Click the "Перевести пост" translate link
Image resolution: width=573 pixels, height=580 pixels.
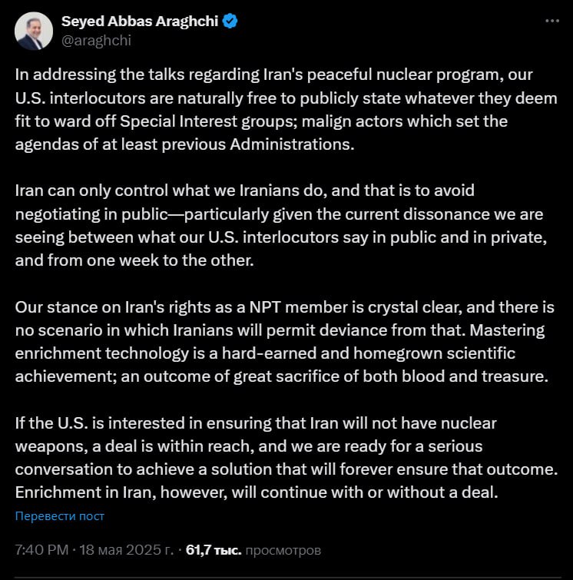coord(60,516)
